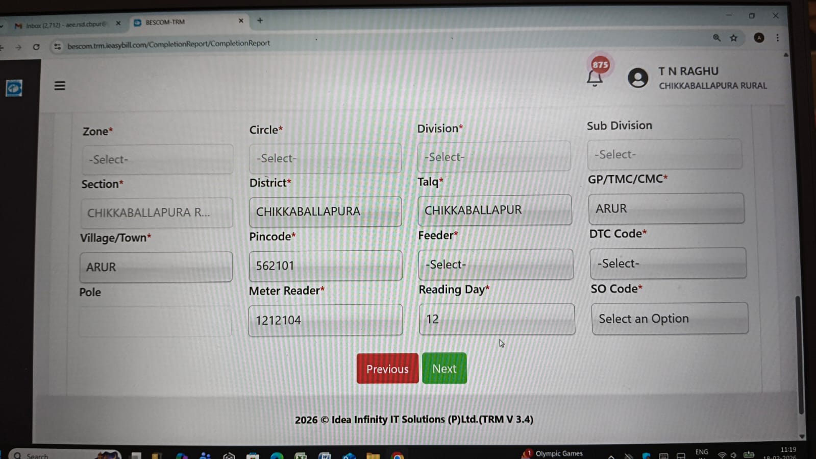Open the Feeder dropdown
Viewport: 816px width, 459px height.
tap(496, 264)
